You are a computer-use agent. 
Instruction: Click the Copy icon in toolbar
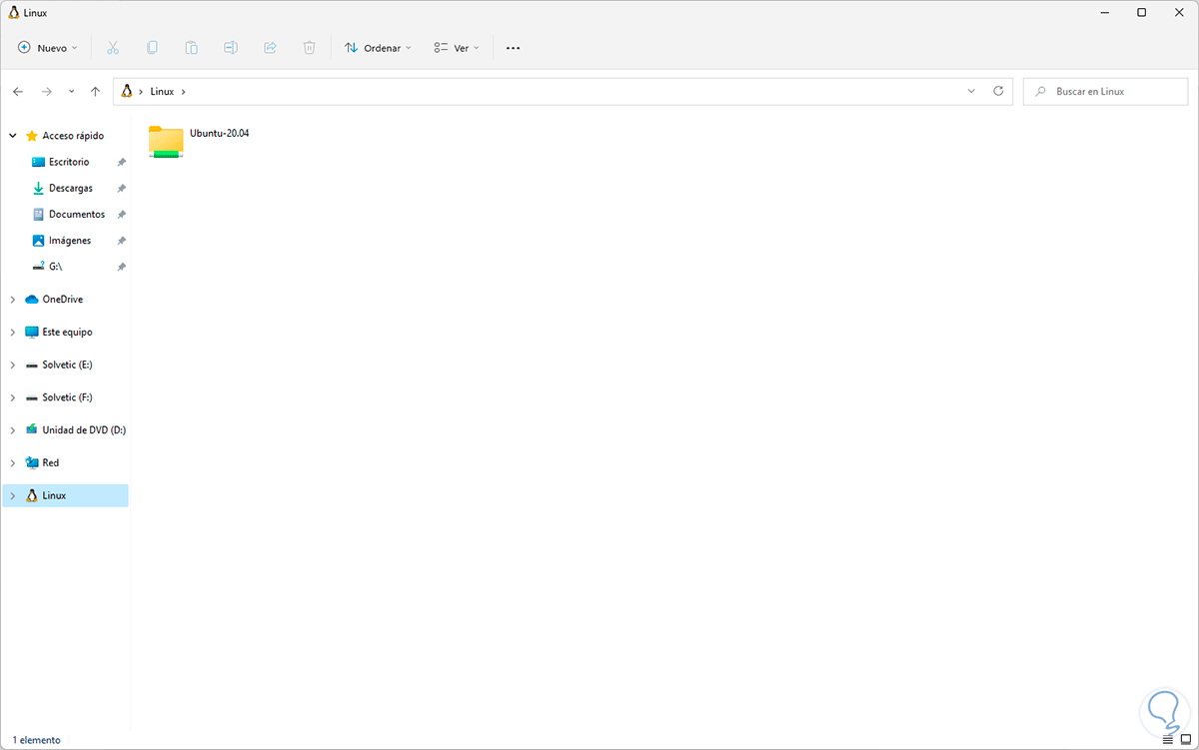pos(152,48)
